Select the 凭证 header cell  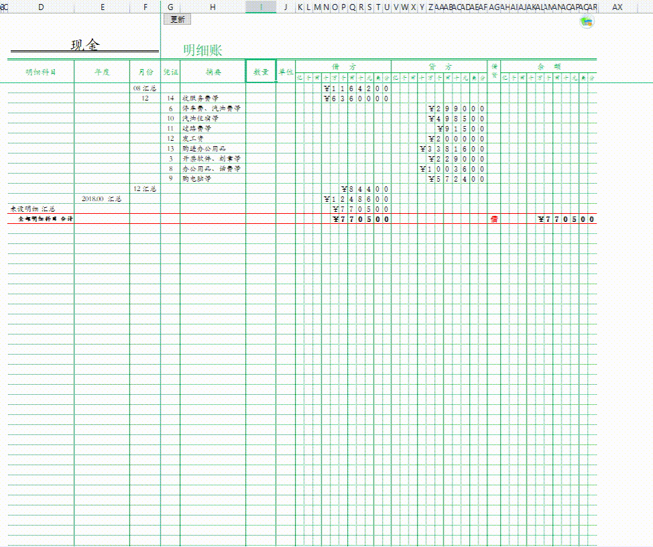(171, 72)
